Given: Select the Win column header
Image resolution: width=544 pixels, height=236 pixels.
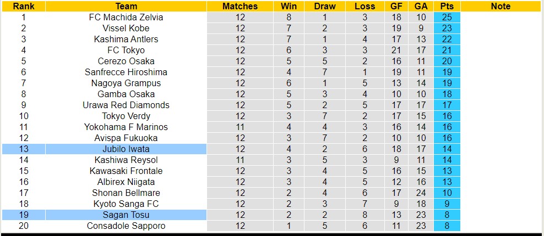Looking at the screenshot, I should point(289,7).
